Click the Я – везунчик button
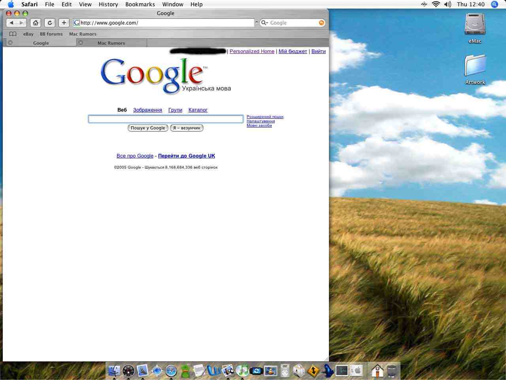The image size is (506, 380). pyautogui.click(x=187, y=128)
